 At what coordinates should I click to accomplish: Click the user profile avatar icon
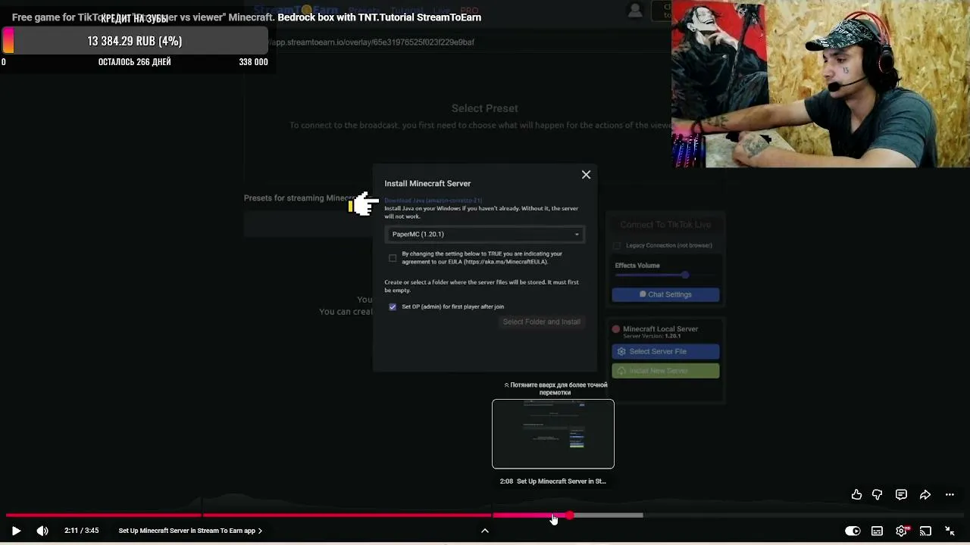[x=635, y=10]
